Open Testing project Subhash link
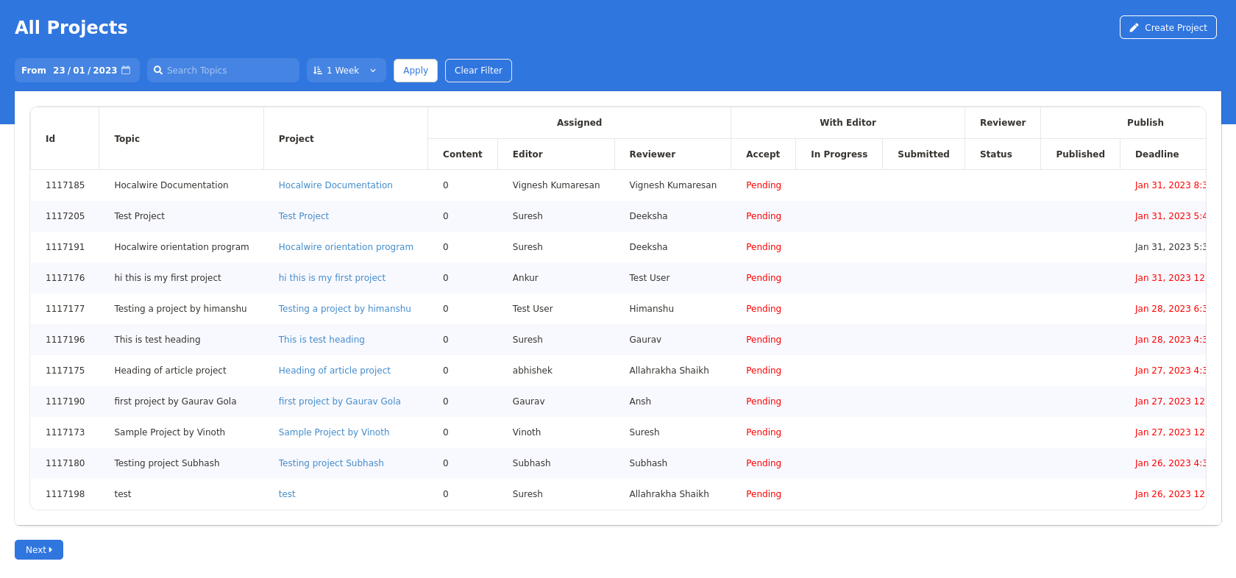Viewport: 1236px width, 578px height. click(331, 463)
